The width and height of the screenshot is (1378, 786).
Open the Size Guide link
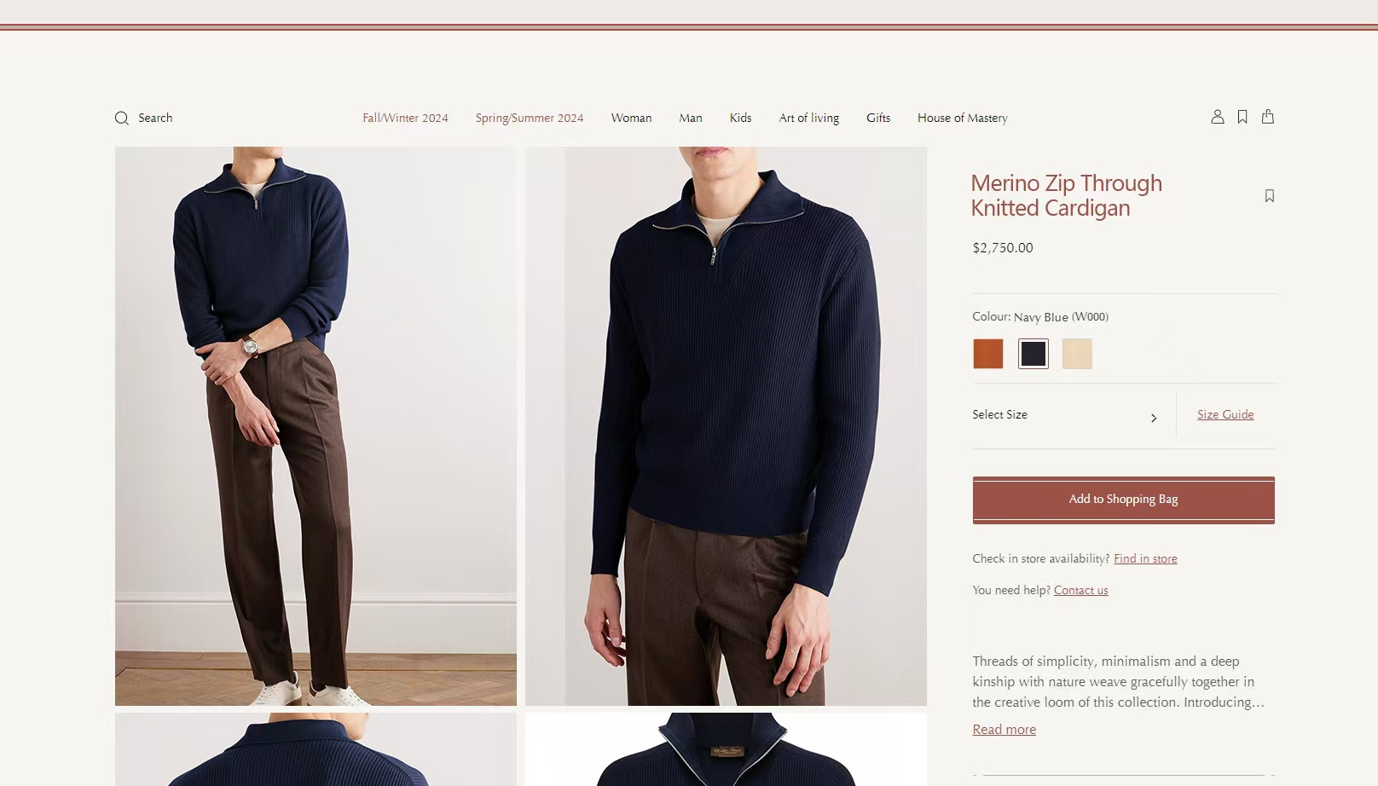click(x=1225, y=415)
